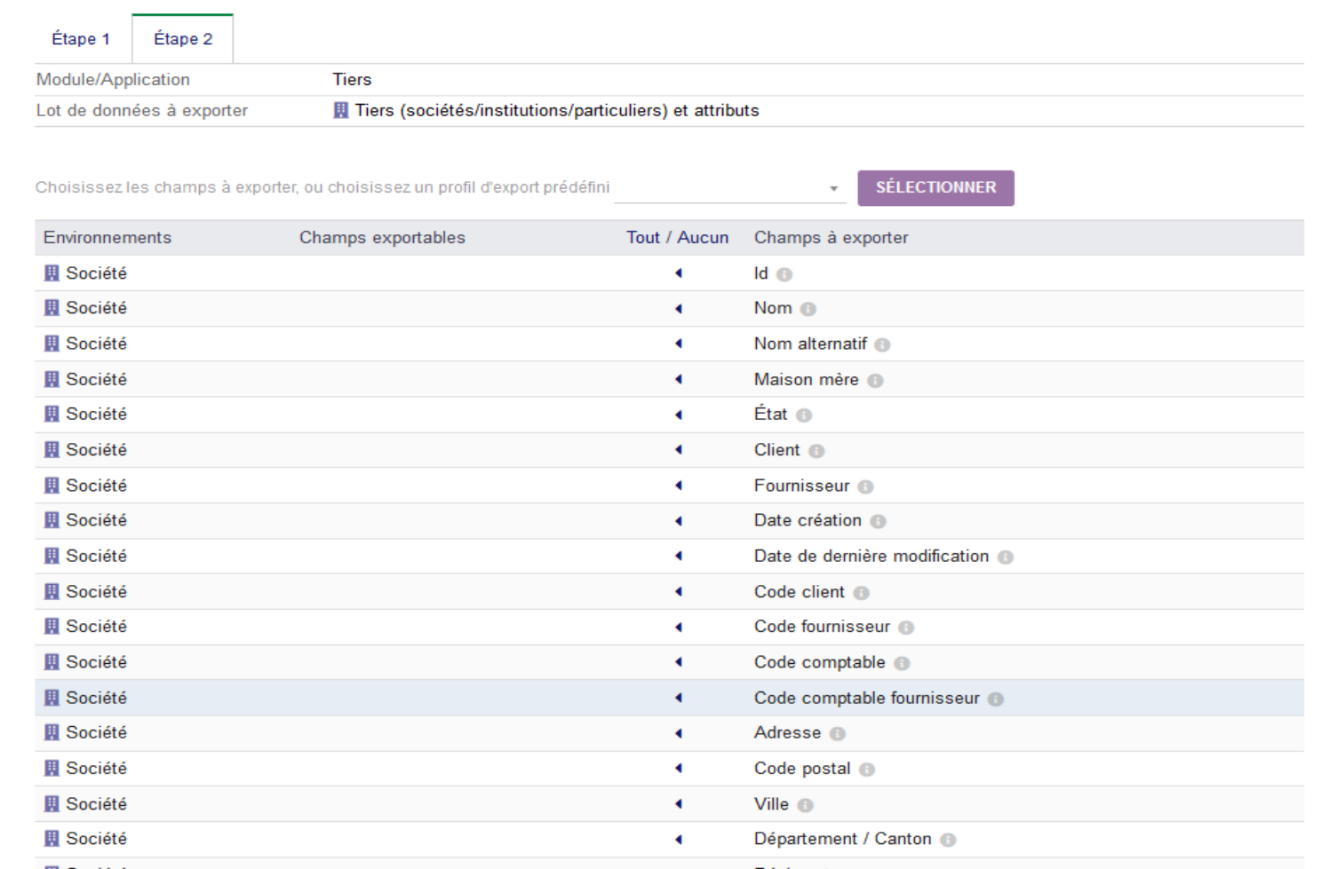This screenshot has width=1321, height=869.
Task: Remove the Ville field using its arrow
Action: tap(679, 803)
